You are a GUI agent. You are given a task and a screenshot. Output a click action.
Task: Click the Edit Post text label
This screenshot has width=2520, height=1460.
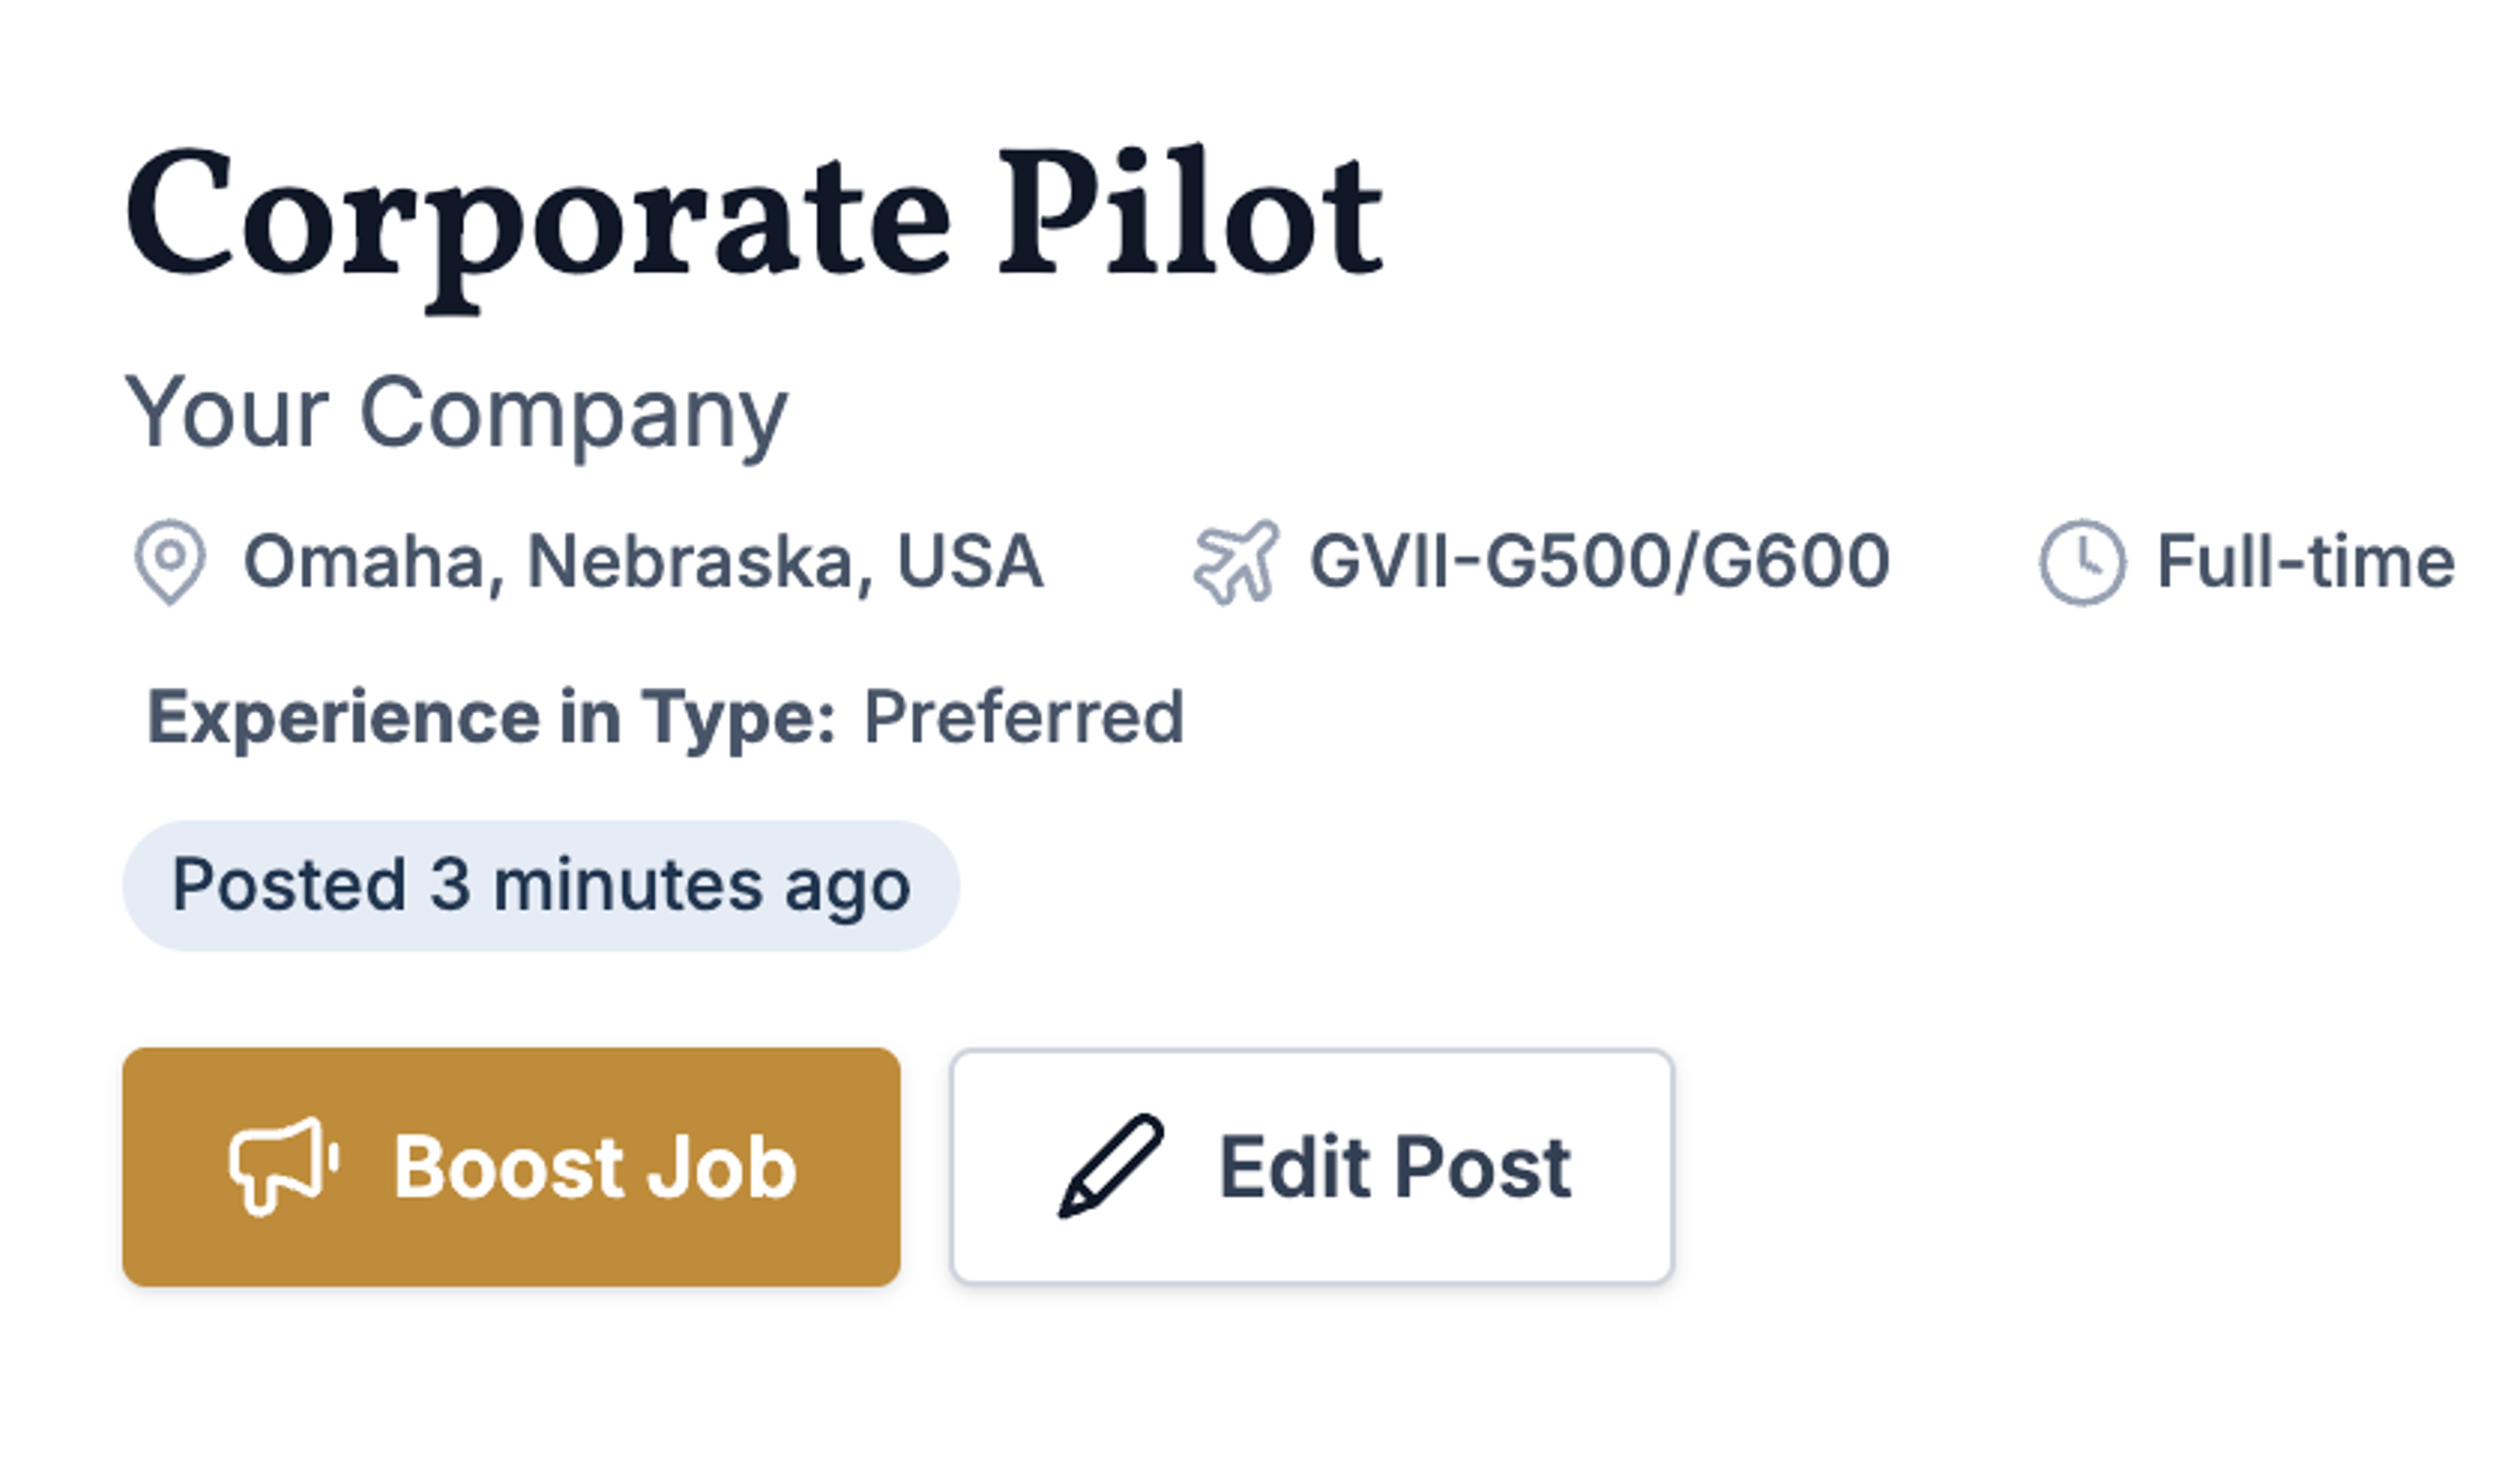pyautogui.click(x=1394, y=1166)
